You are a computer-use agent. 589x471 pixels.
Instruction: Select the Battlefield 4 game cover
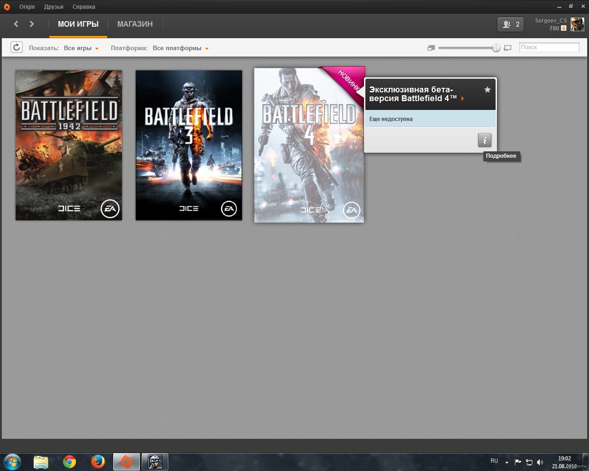click(x=309, y=145)
